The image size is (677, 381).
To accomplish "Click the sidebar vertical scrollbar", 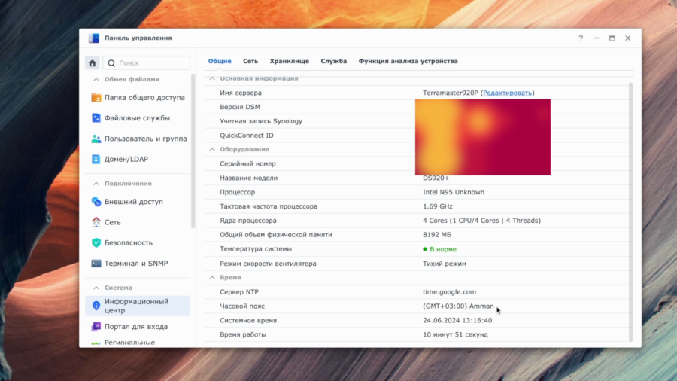I will (x=193, y=151).
